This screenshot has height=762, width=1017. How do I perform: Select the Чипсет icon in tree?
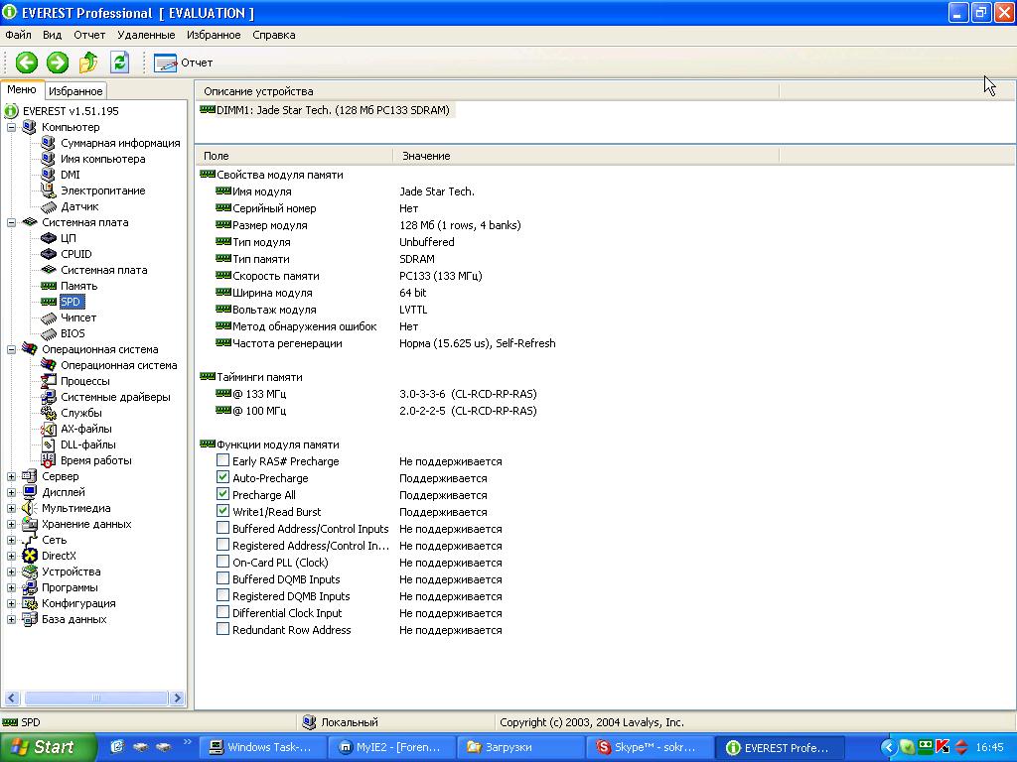coord(48,317)
